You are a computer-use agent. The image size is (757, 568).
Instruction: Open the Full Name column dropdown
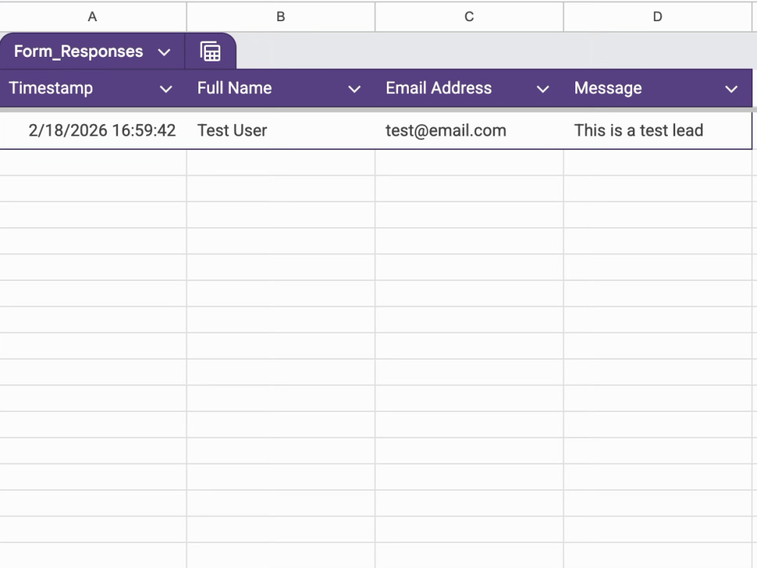click(x=354, y=89)
